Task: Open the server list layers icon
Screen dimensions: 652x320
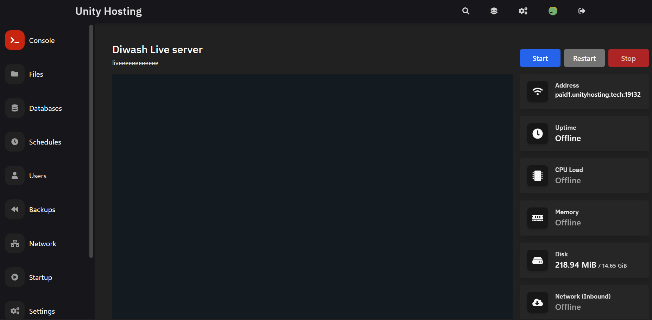Action: (494, 11)
